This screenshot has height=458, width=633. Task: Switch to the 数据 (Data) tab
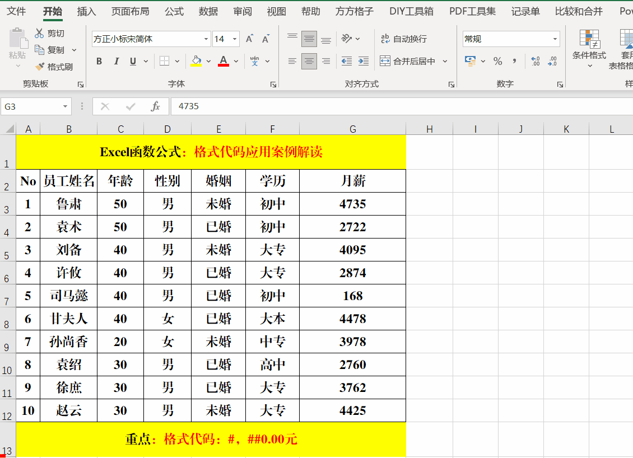coord(208,11)
